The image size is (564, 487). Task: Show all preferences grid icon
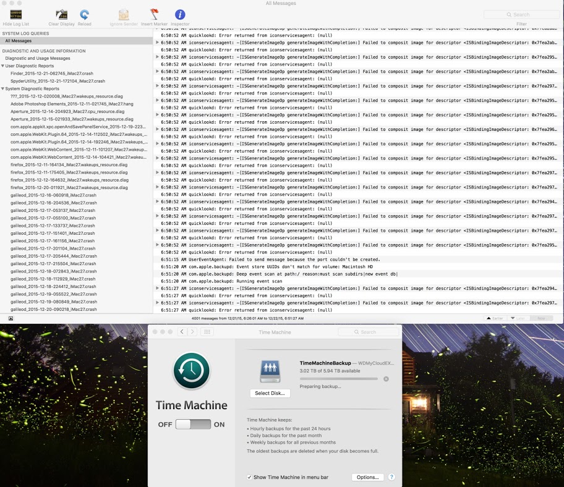pyautogui.click(x=207, y=332)
